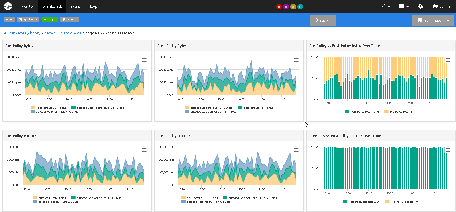Go to the Logs menu item
The width and height of the screenshot is (456, 212).
pyautogui.click(x=94, y=6)
